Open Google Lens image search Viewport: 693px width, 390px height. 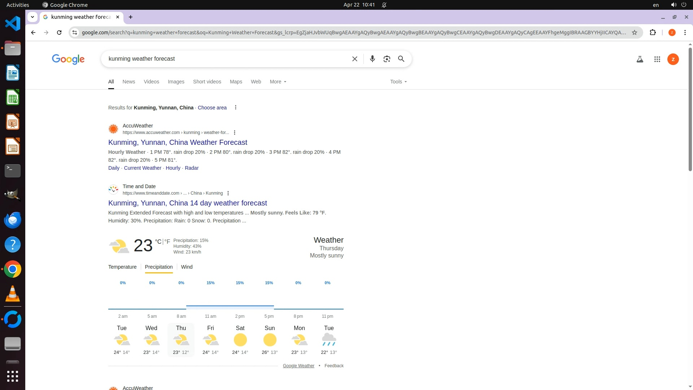click(387, 59)
